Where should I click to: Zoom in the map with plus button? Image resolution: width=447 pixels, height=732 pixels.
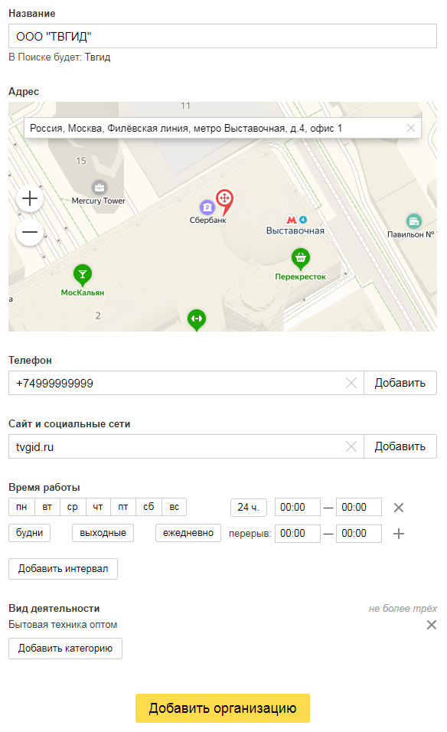[30, 198]
